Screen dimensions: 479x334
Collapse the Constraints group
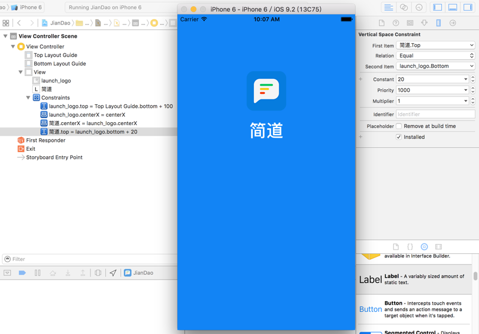click(x=28, y=98)
